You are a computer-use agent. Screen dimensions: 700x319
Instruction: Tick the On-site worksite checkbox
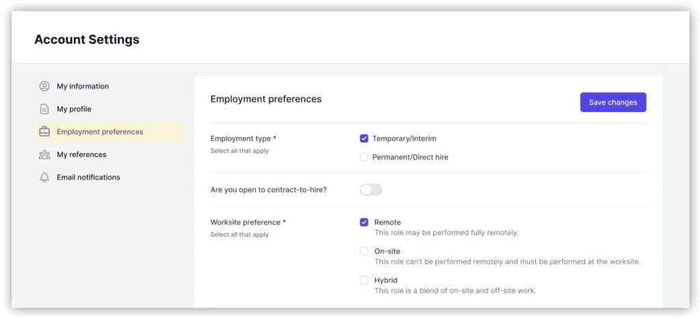(x=364, y=251)
